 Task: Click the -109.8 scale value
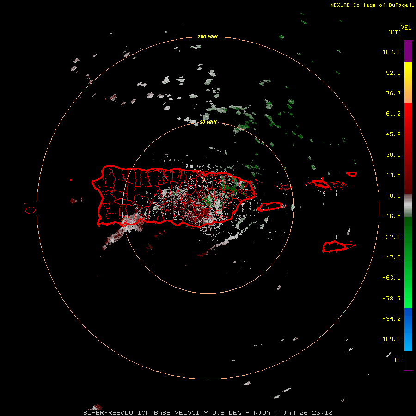[390, 339]
